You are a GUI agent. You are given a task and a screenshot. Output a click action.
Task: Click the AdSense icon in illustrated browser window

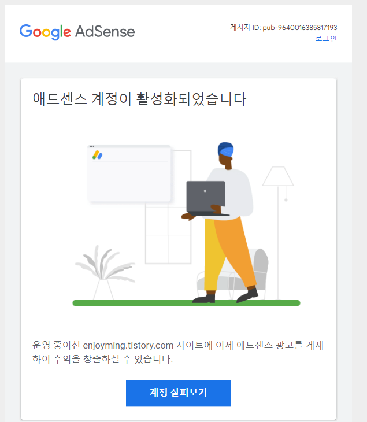click(98, 155)
